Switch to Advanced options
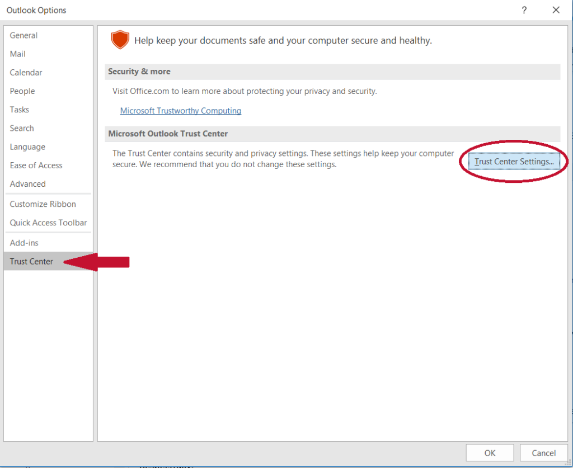 (x=27, y=183)
